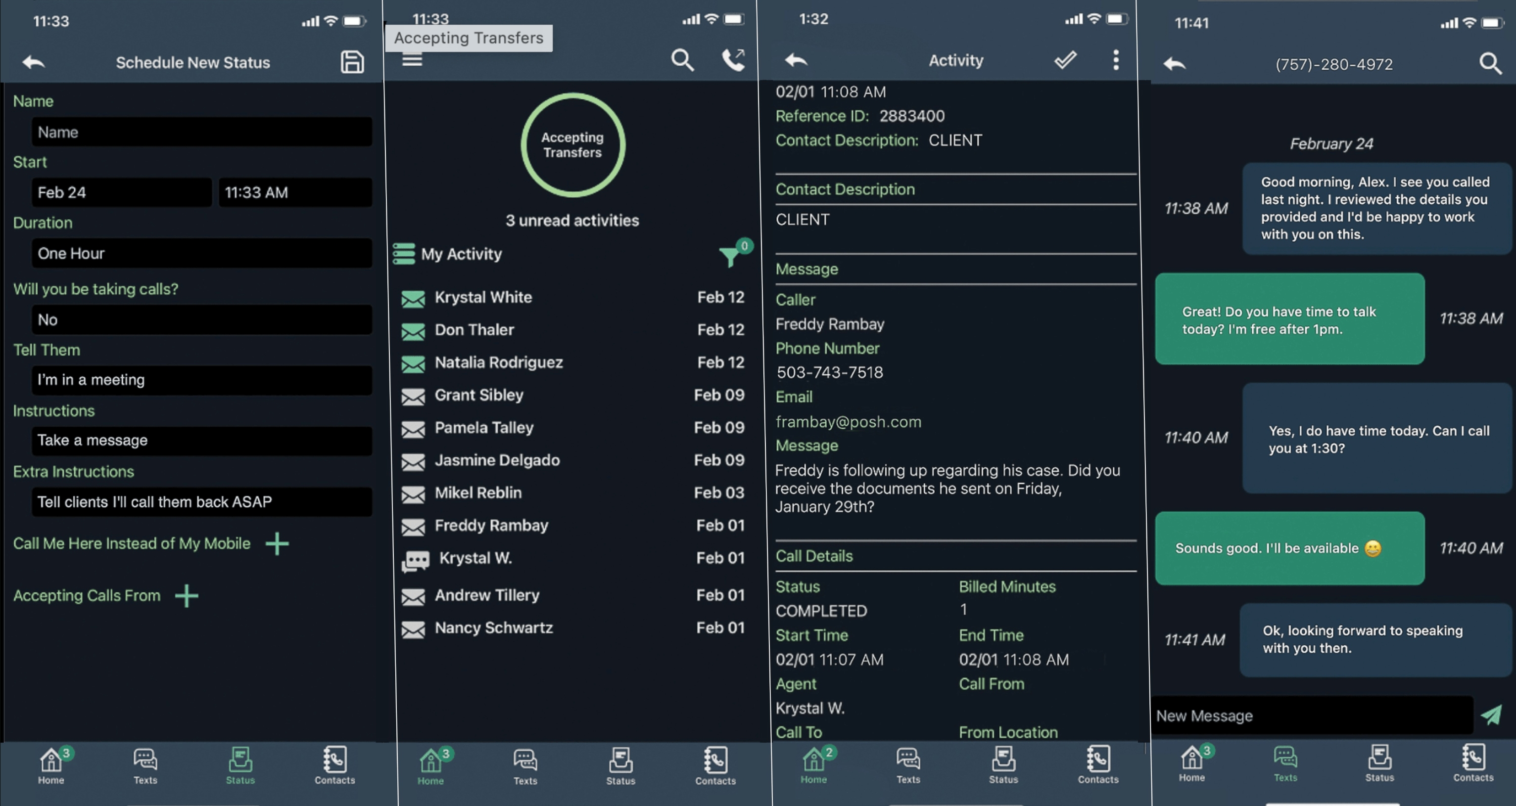Toggle the Accepting Transfers status circle
1516x806 pixels.
572,145
